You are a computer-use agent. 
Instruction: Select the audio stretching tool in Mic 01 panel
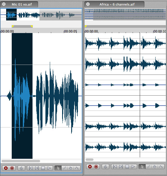coord(77,168)
